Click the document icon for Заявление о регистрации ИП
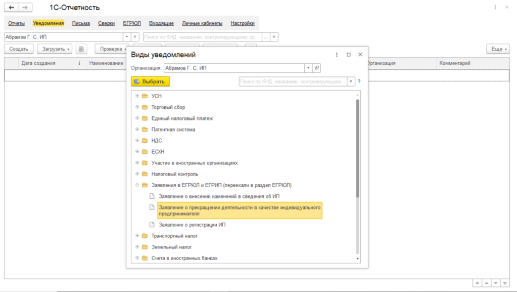The image size is (517, 292). 151,225
